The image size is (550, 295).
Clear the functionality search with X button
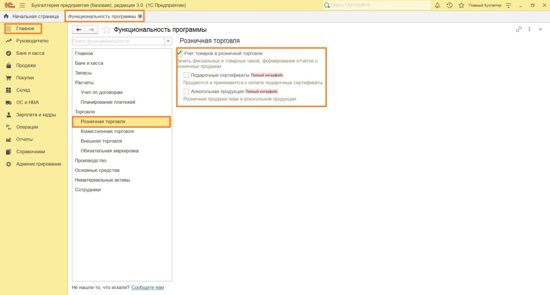tap(168, 41)
